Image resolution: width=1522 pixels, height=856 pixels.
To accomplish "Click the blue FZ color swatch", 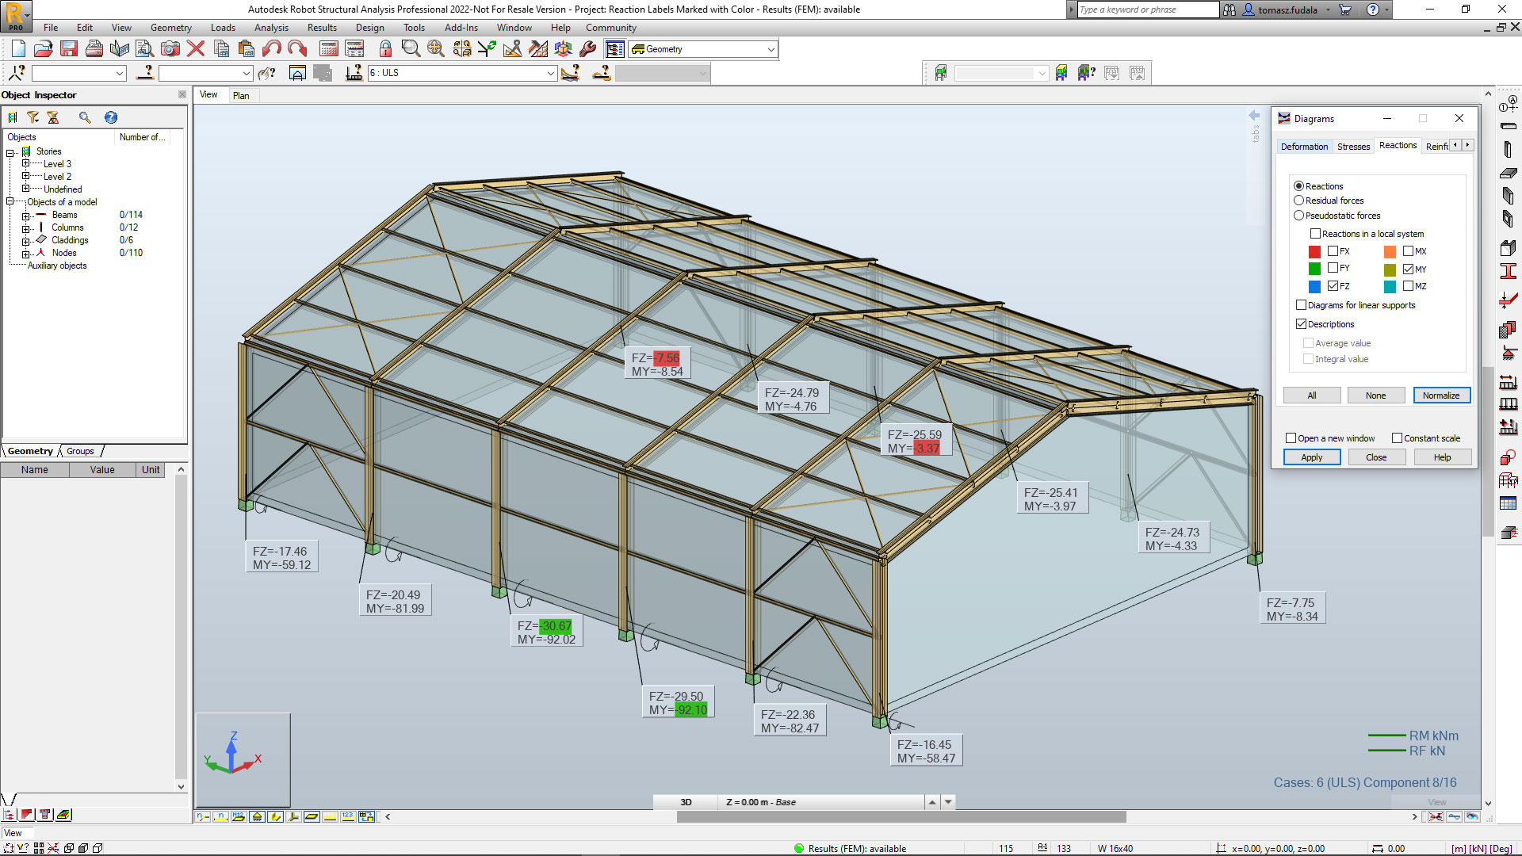I will point(1314,286).
